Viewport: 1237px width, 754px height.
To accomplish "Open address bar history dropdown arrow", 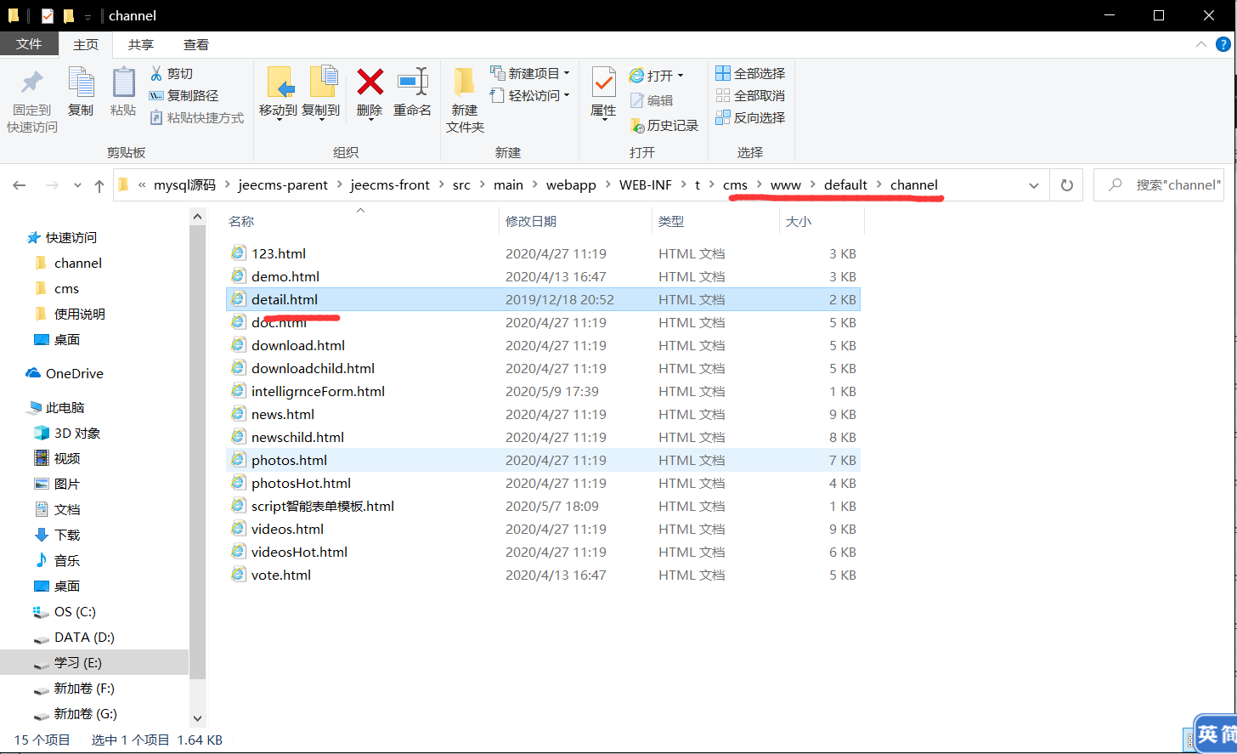I will (1034, 185).
